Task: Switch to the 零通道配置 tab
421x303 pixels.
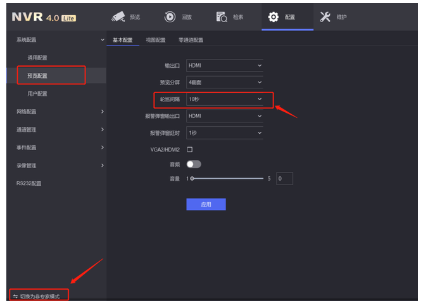Action: 191,40
